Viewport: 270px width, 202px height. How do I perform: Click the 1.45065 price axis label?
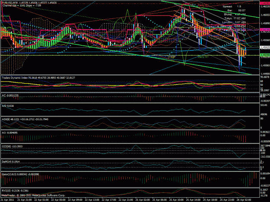point(265,65)
